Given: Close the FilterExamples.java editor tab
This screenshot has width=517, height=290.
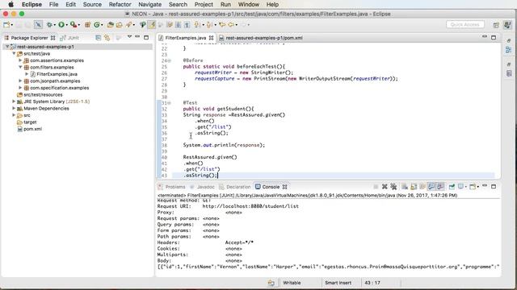Looking at the screenshot, I should click(x=211, y=38).
